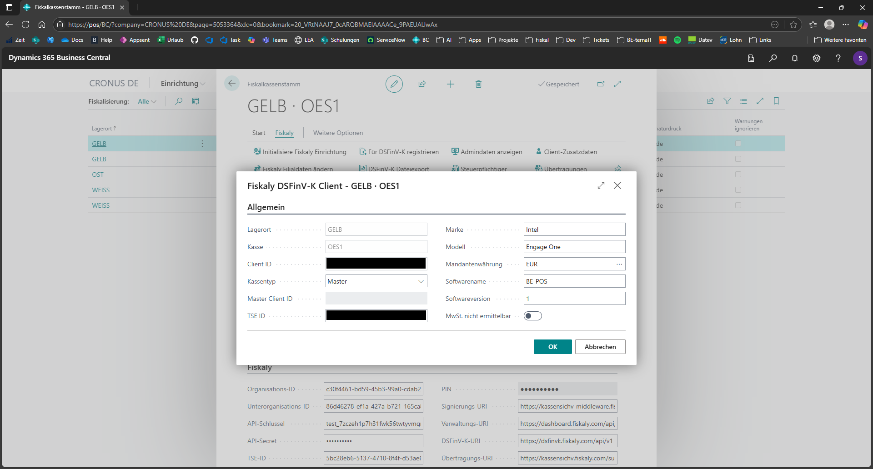
Task: Click the filter funnel icon in list
Action: click(727, 101)
